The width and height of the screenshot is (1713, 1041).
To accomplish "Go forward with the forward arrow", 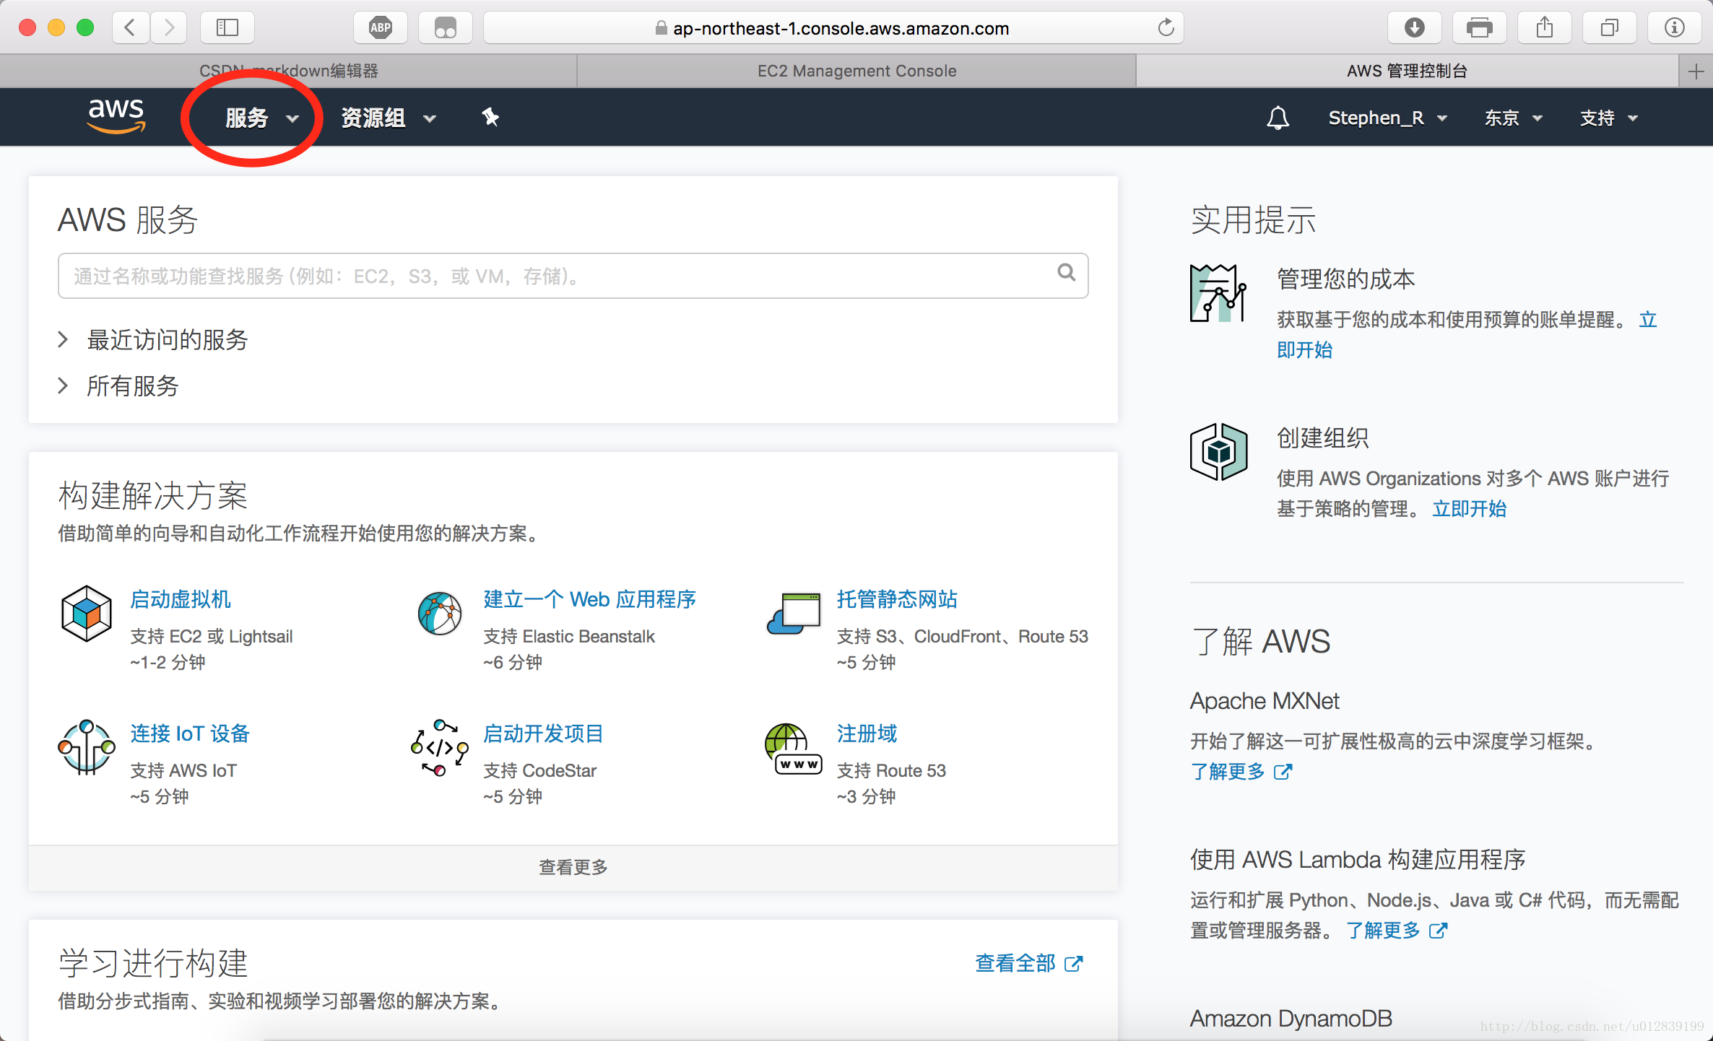I will 169,28.
